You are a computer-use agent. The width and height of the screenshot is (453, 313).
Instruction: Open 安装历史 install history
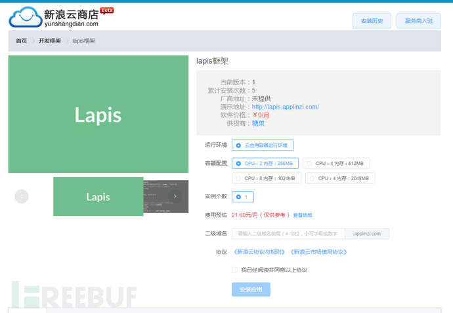372,21
